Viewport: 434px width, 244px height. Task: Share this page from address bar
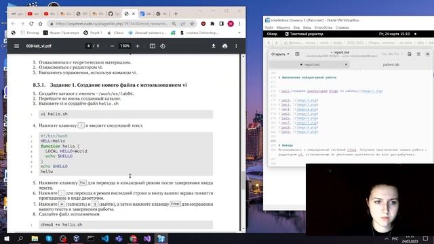[x=183, y=24]
